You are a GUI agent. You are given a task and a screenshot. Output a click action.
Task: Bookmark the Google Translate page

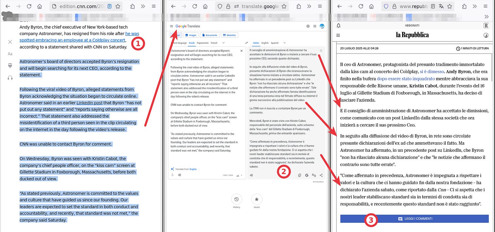284,6
